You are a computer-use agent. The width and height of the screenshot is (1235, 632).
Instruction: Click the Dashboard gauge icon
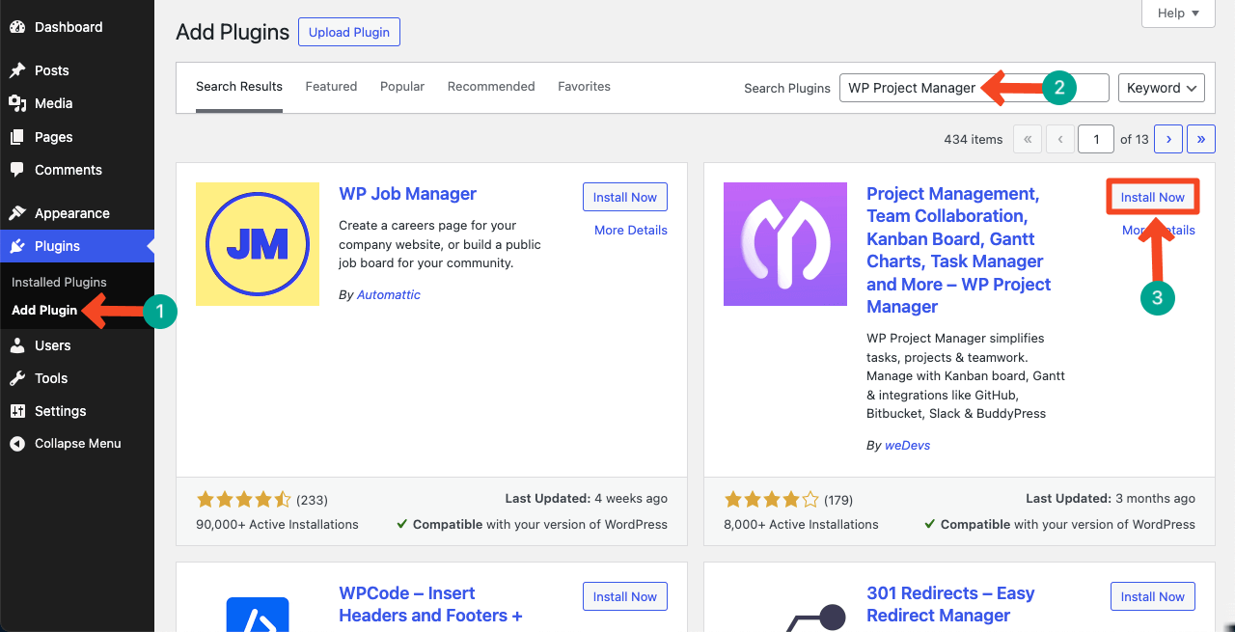[17, 27]
